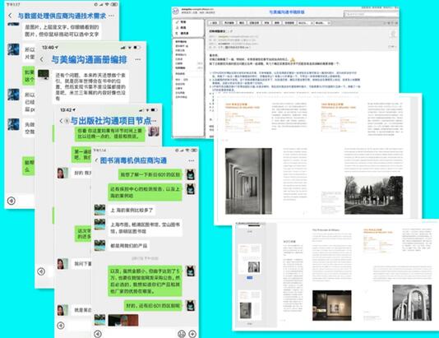This screenshot has height=338, width=439.
Task: Click 转发 in the email toolbar
Action: point(267,23)
